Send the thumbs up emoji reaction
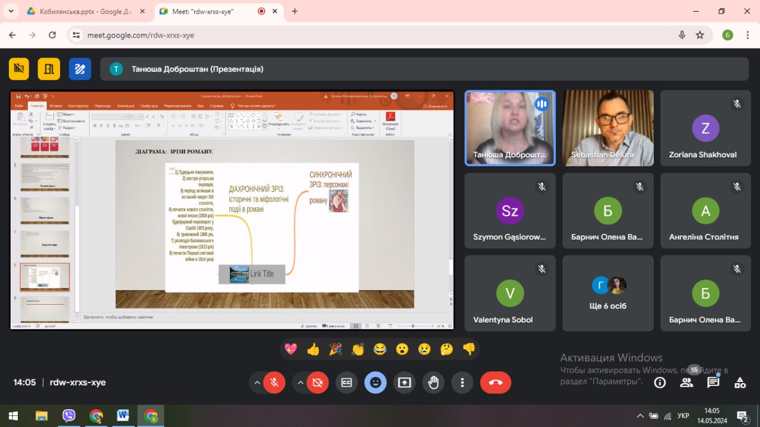The height and width of the screenshot is (427, 760). point(313,349)
